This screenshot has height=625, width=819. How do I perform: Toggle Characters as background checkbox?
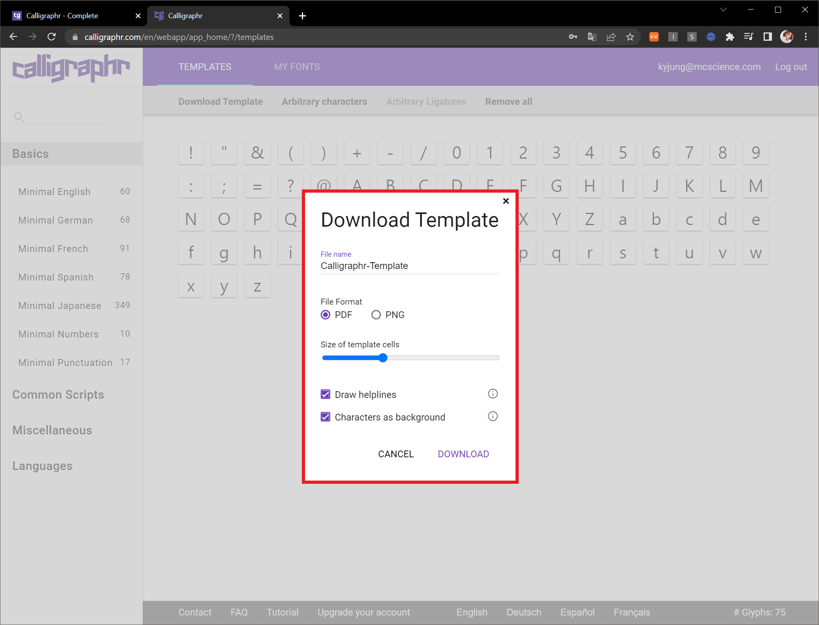325,417
